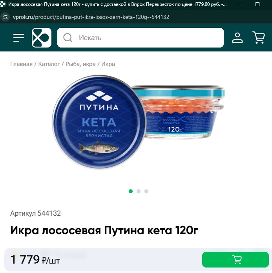272x273 pixels.
Task: Open the Рыба, икра breadcrumb category
Action: (80, 64)
